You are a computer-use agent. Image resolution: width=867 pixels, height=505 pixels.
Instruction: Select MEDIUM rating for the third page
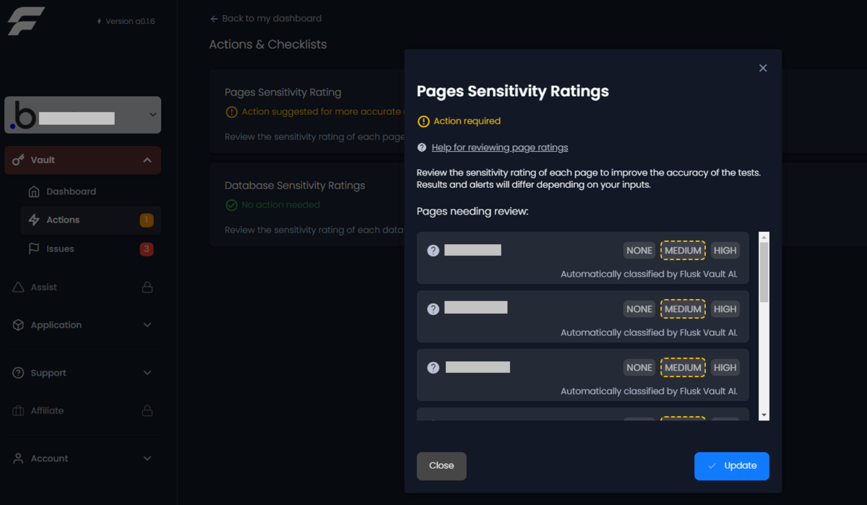[x=683, y=368]
